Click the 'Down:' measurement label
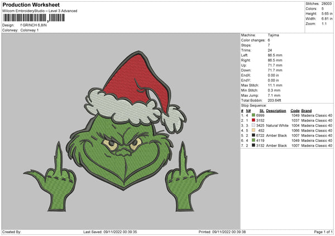 point(246,70)
